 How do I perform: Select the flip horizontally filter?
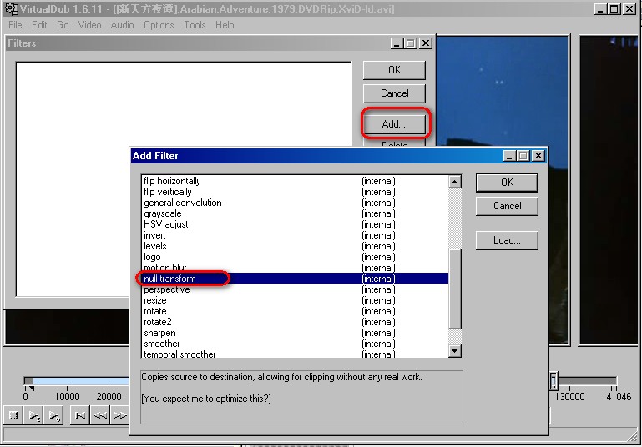tap(295, 181)
